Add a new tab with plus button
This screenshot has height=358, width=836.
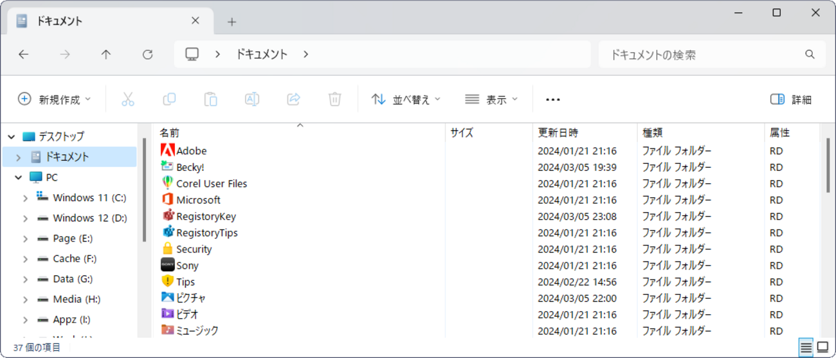[232, 22]
